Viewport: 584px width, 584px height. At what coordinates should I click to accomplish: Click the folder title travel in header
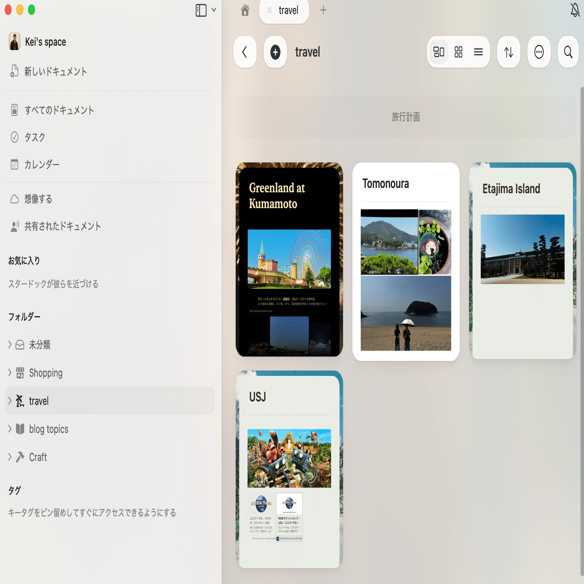(307, 52)
